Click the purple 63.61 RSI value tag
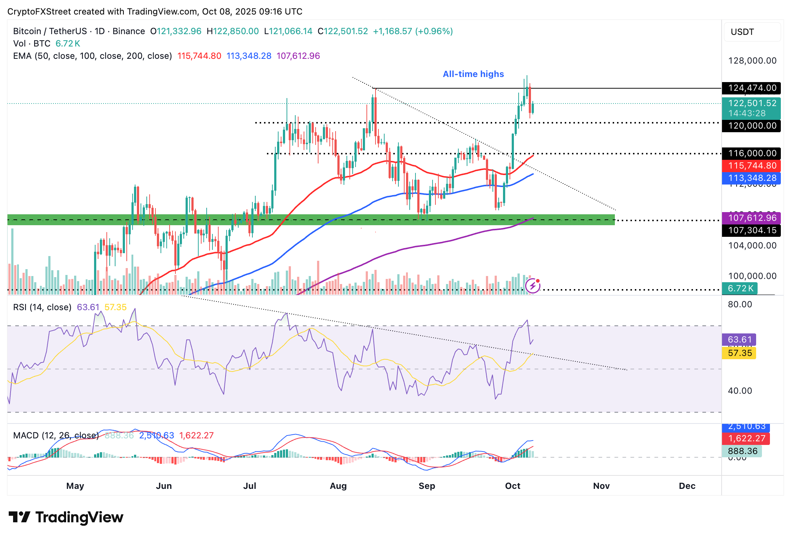Image resolution: width=791 pixels, height=539 pixels. coord(739,340)
